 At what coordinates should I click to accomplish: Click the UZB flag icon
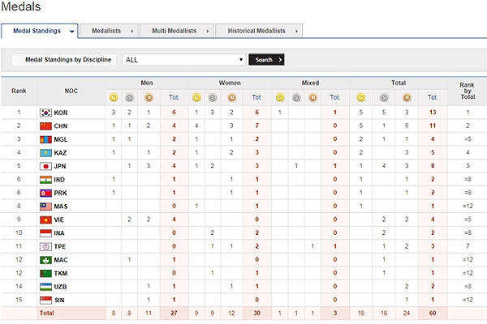(45, 287)
